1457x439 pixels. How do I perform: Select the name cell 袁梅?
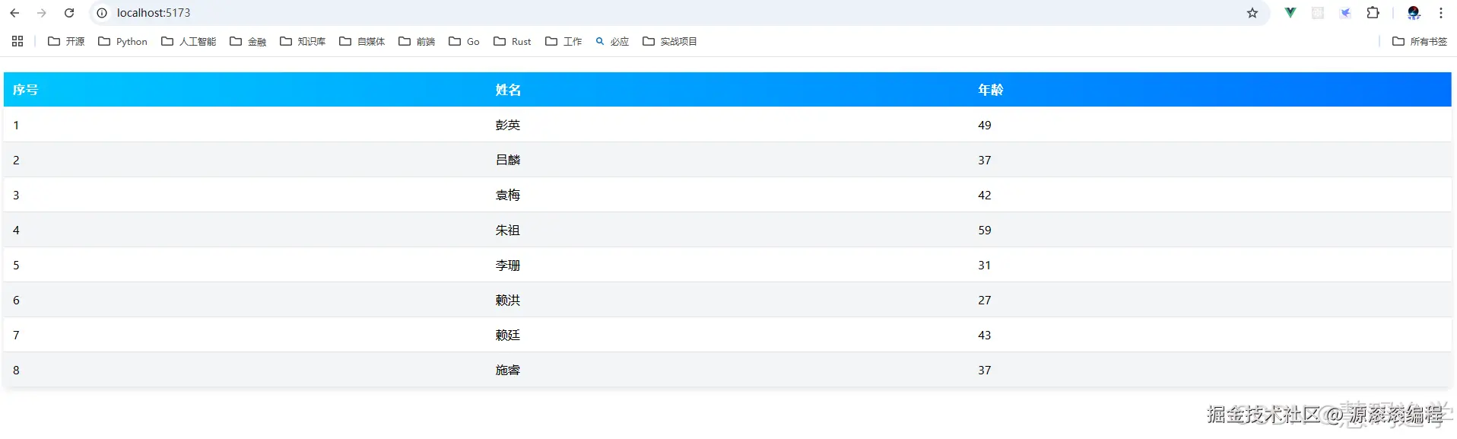click(x=508, y=195)
